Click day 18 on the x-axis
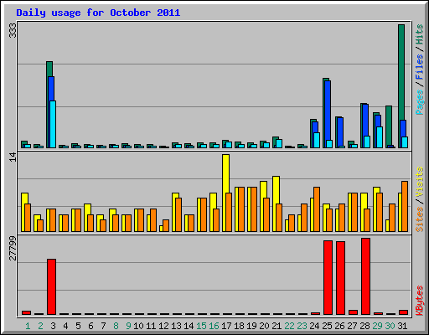The width and height of the screenshot is (429, 335). pyautogui.click(x=239, y=326)
